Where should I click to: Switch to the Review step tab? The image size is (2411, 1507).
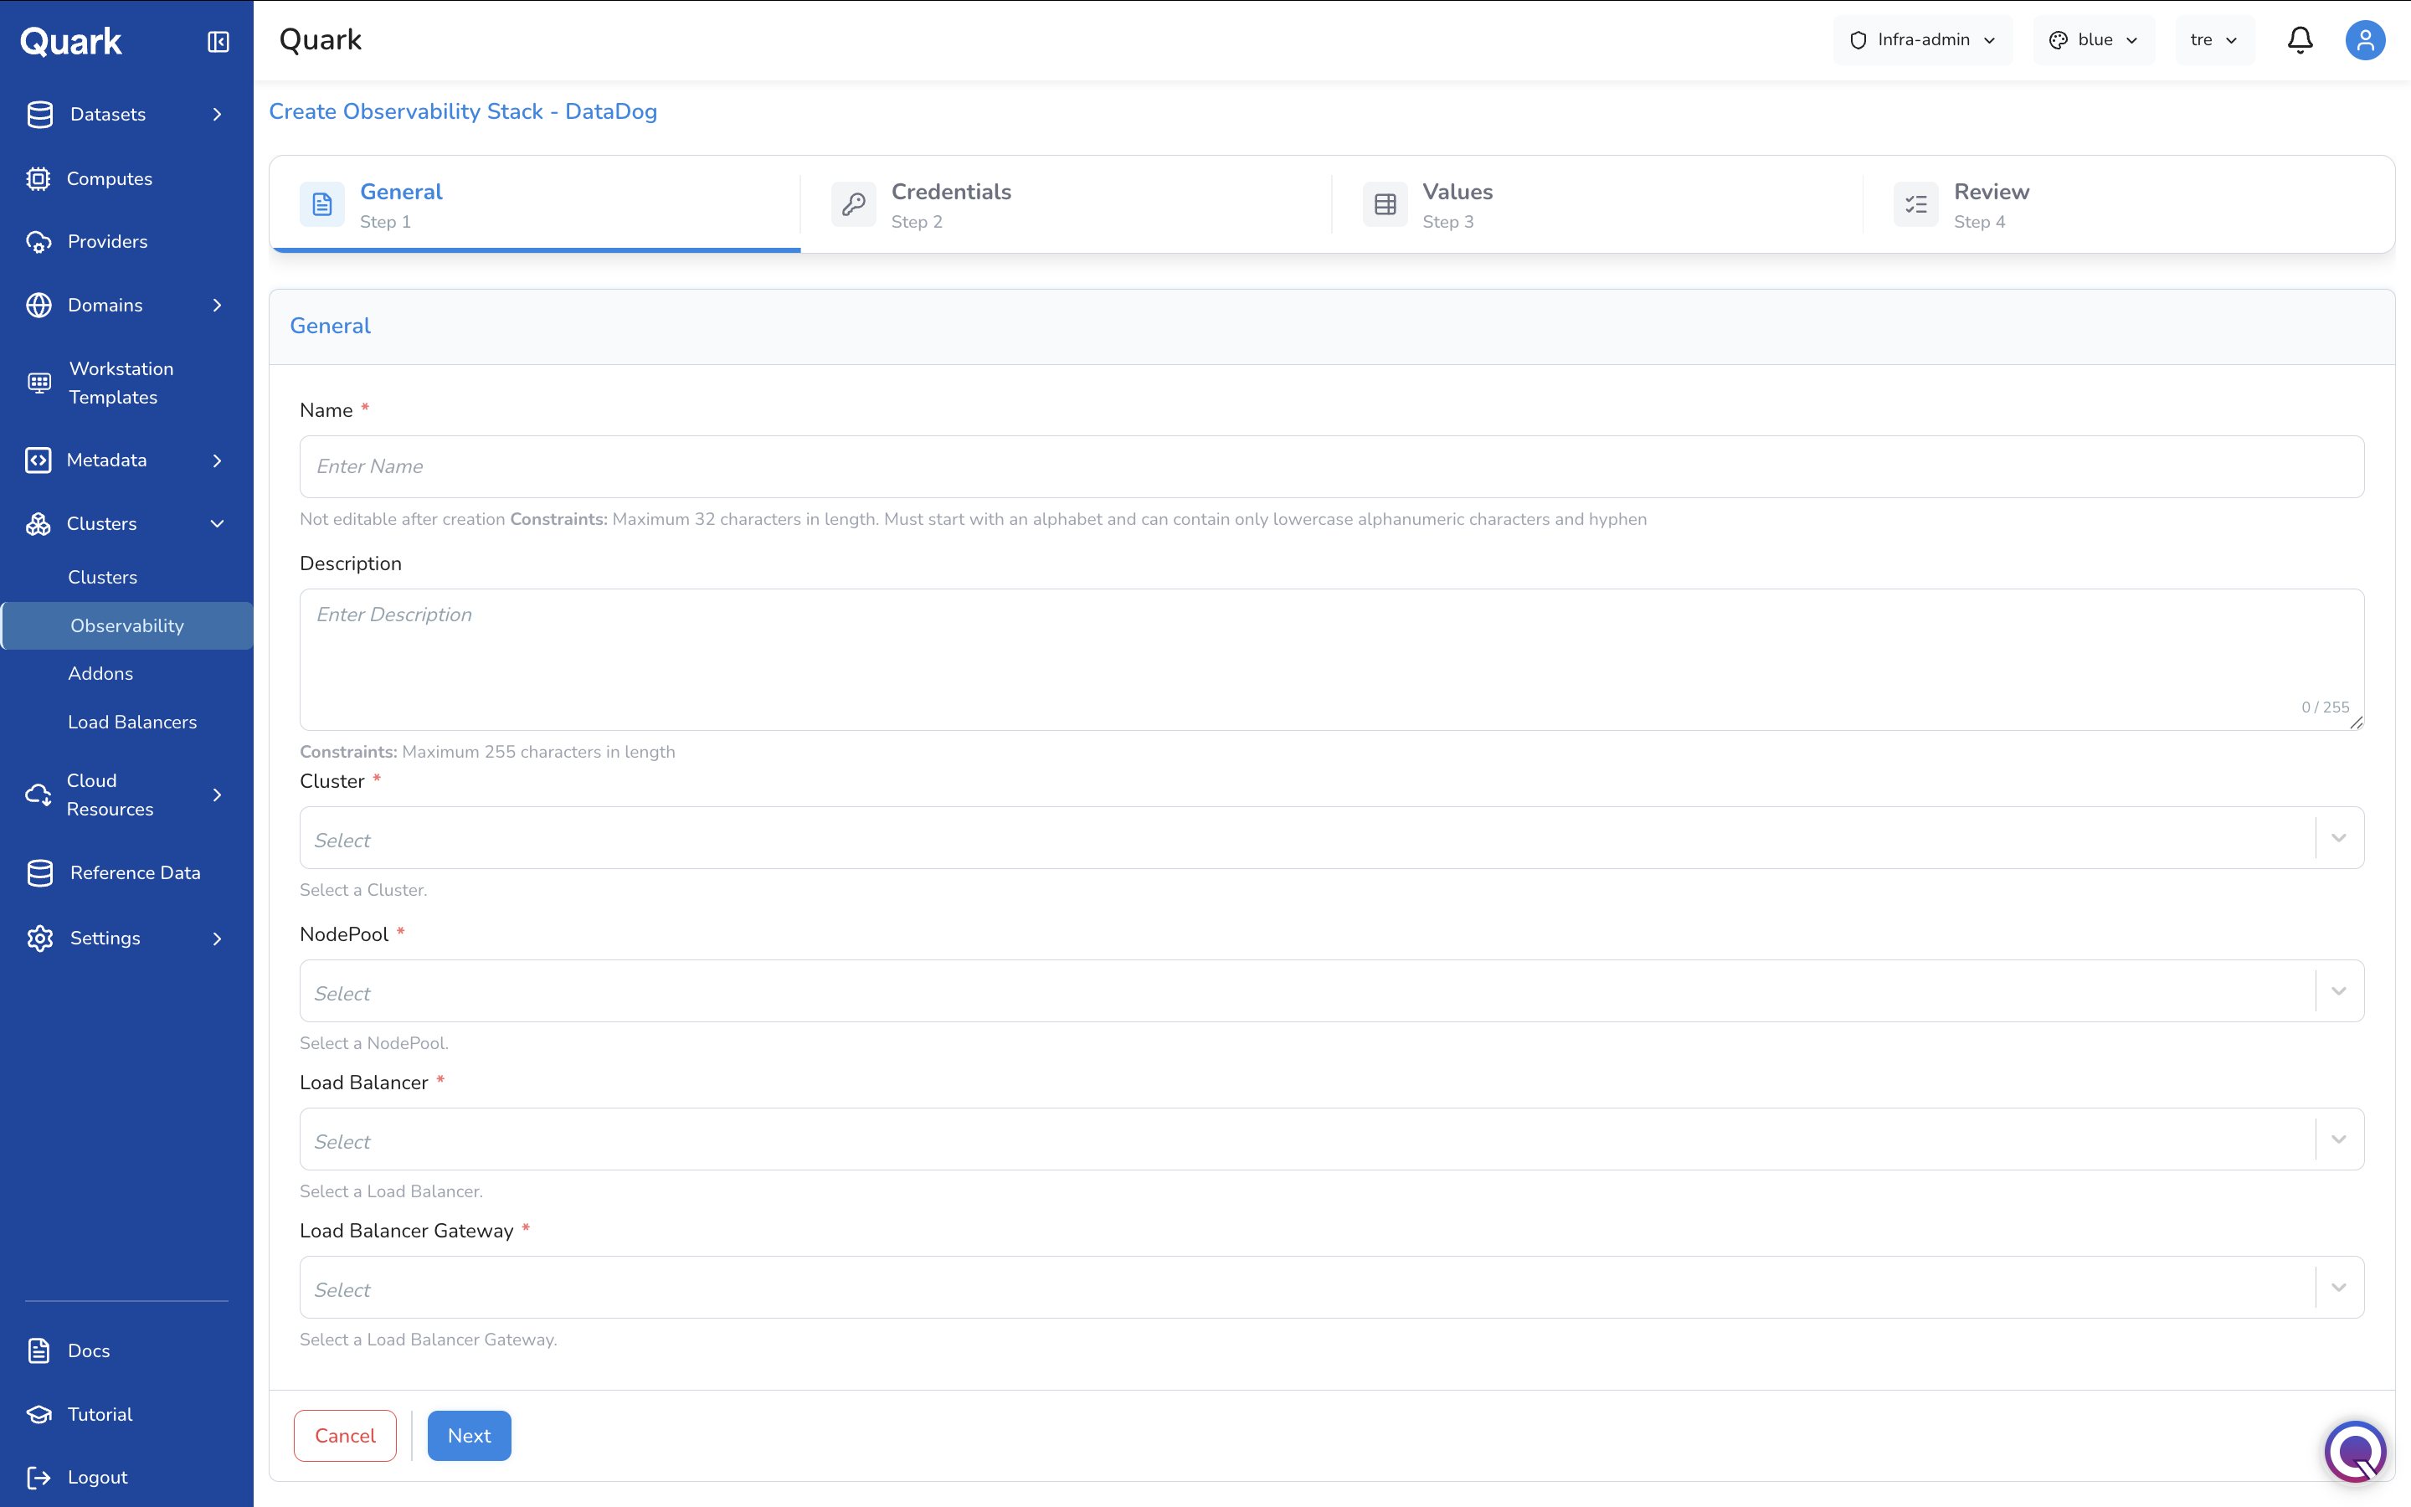pos(2128,204)
